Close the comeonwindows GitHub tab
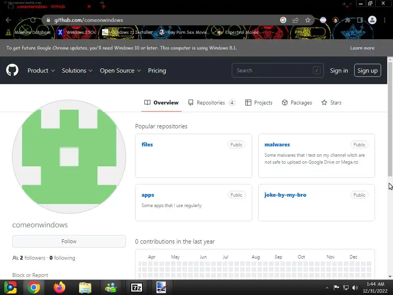The width and height of the screenshot is (393, 295). pyautogui.click(x=89, y=7)
